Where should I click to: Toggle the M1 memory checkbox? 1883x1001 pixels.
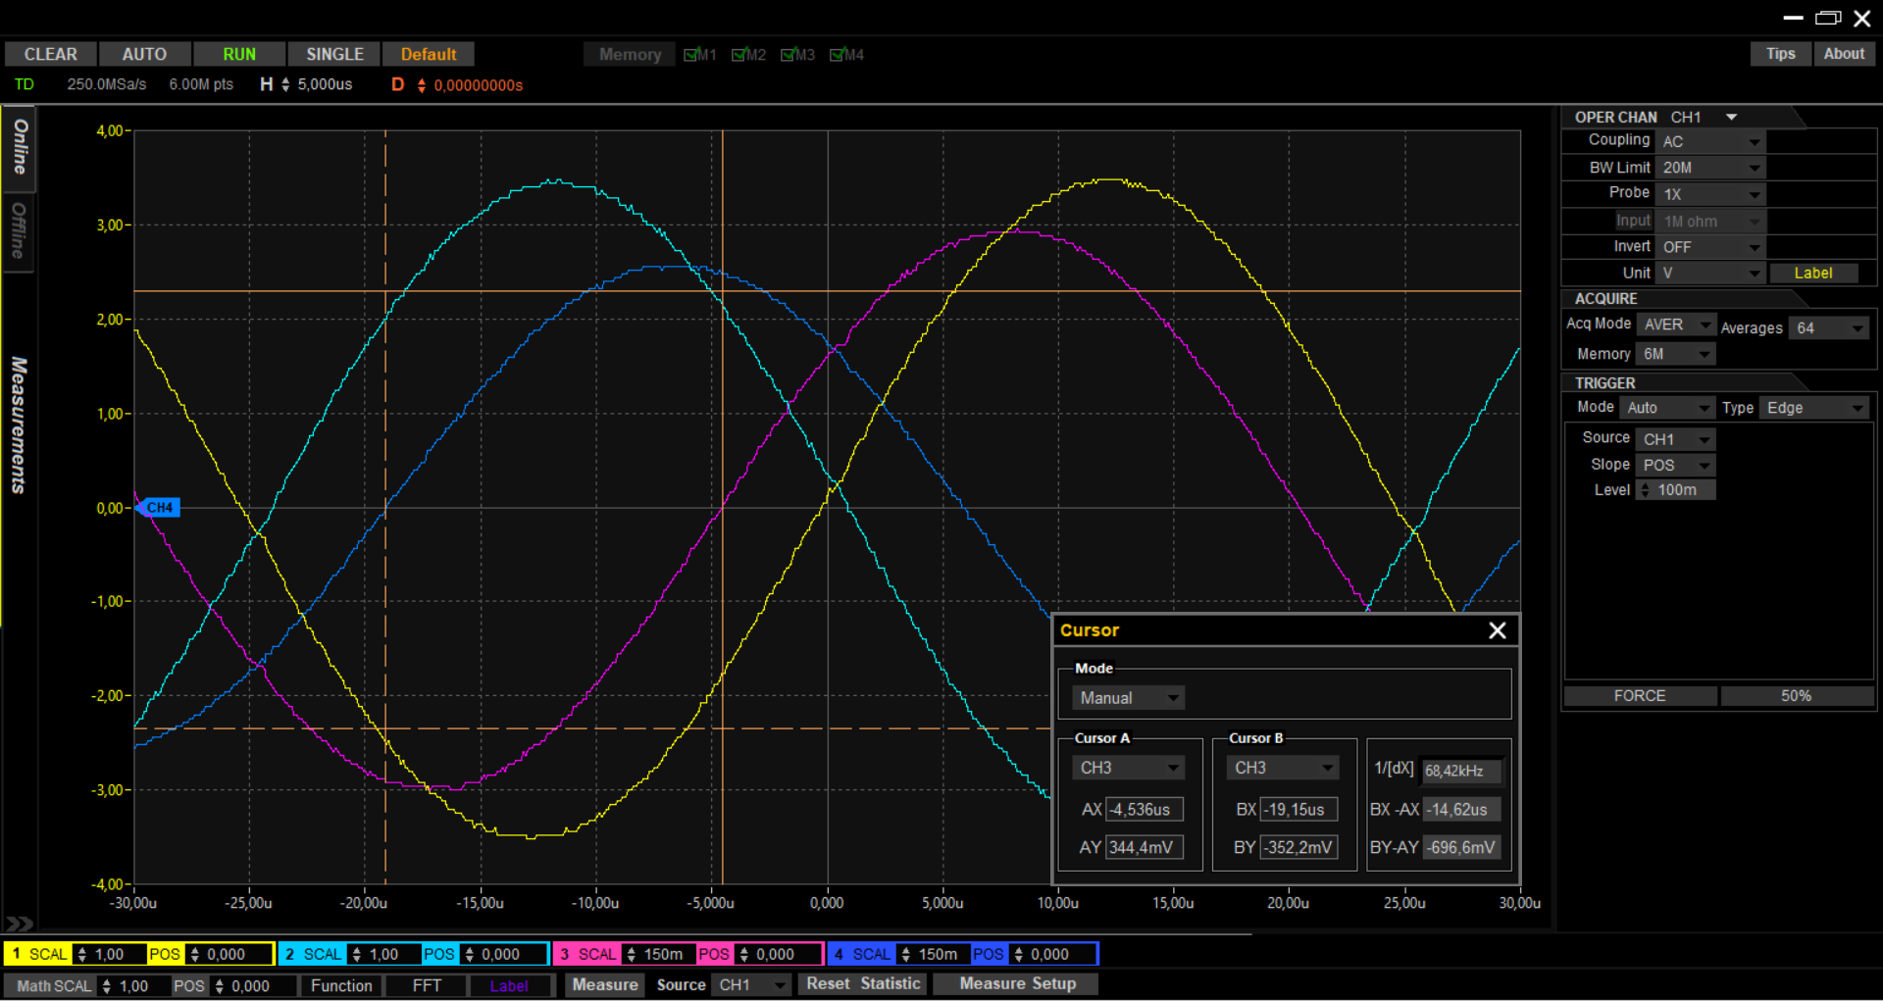(690, 55)
